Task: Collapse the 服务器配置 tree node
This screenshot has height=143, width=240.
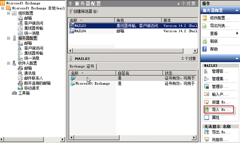Action: tap(9, 38)
